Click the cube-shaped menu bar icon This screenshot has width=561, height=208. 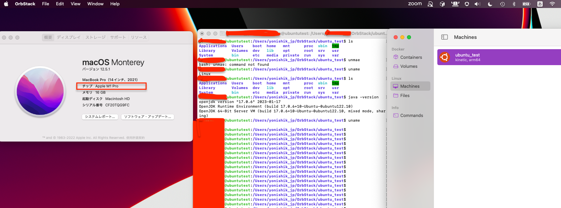[442, 4]
